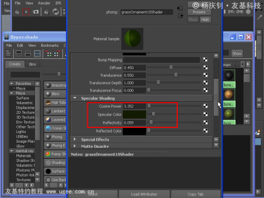
Task: Open the Hypershade Bookmarks menu
Action: 50,45
